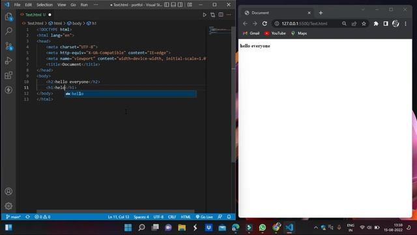The image size is (417, 235).
Task: Click the editor minimap
Action: (220, 30)
